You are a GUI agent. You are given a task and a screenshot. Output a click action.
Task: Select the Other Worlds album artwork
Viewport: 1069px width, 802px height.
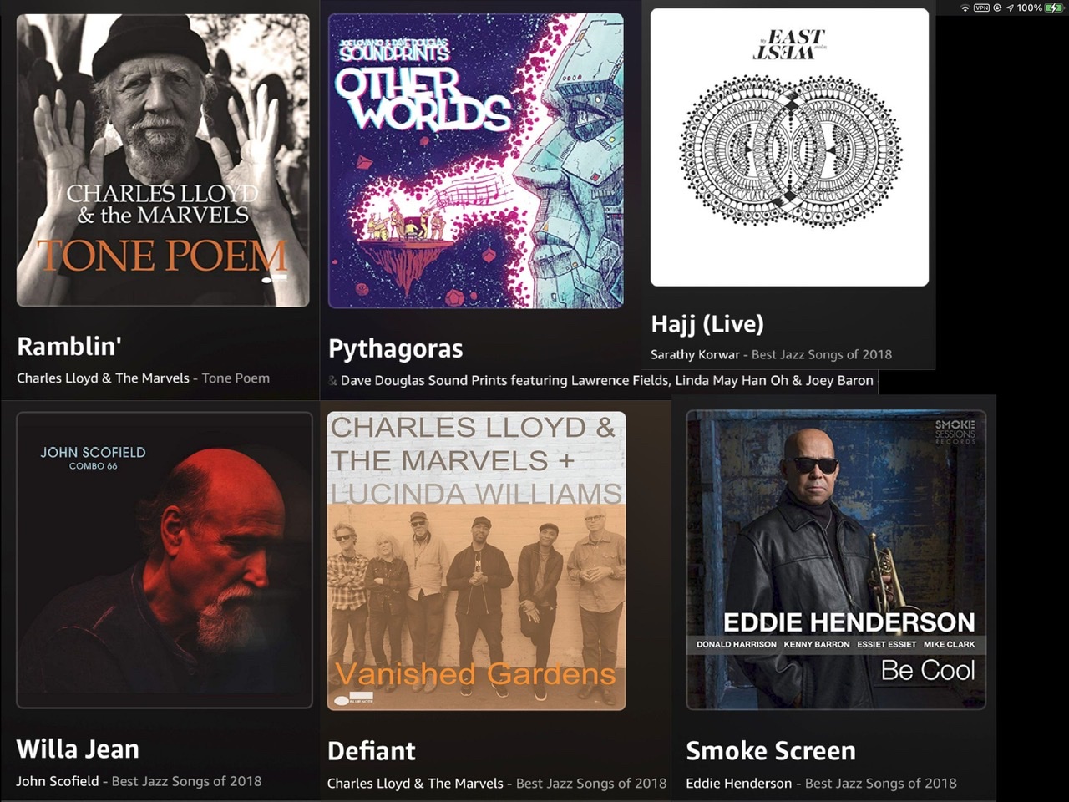pyautogui.click(x=476, y=160)
